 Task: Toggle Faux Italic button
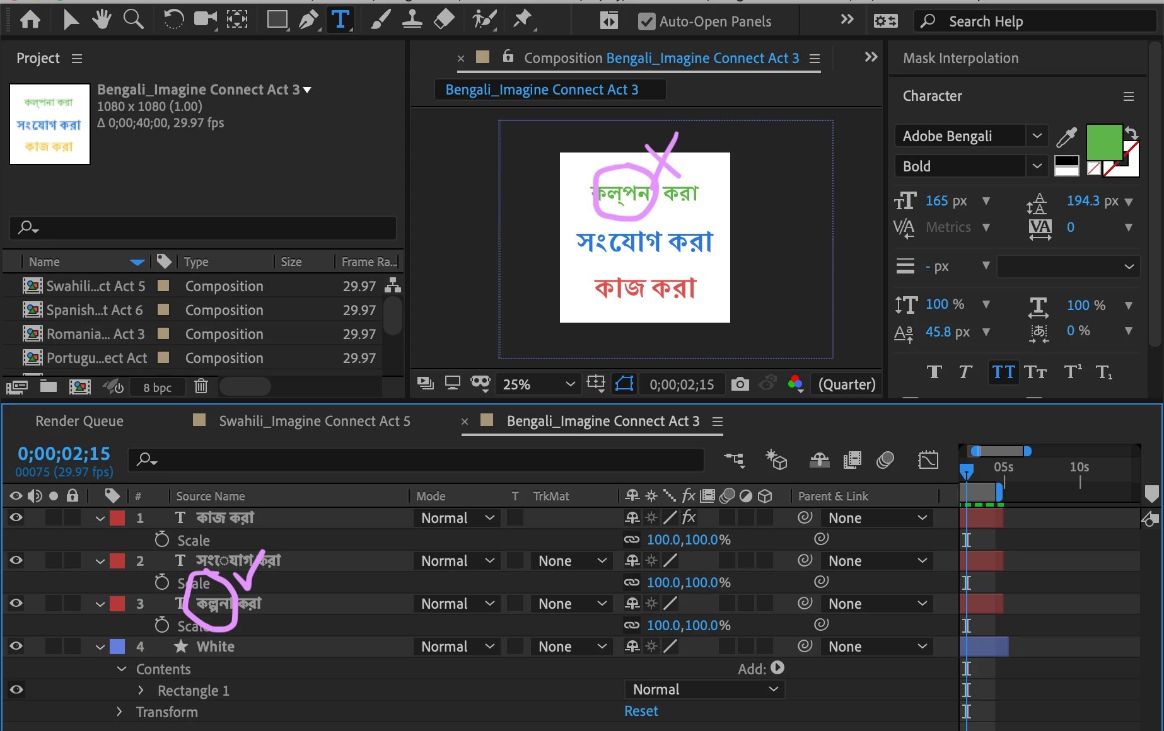965,372
